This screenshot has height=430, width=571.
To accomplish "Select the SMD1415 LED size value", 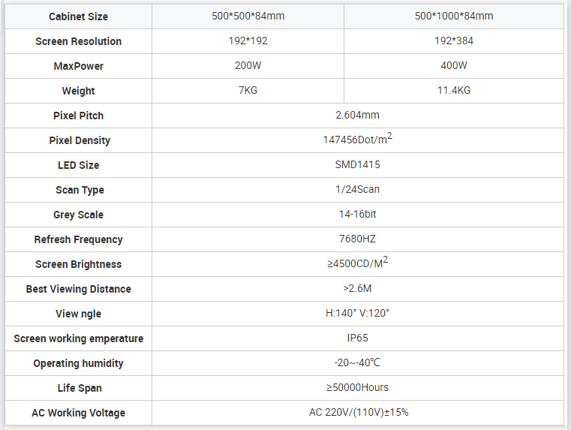I will pos(357,165).
